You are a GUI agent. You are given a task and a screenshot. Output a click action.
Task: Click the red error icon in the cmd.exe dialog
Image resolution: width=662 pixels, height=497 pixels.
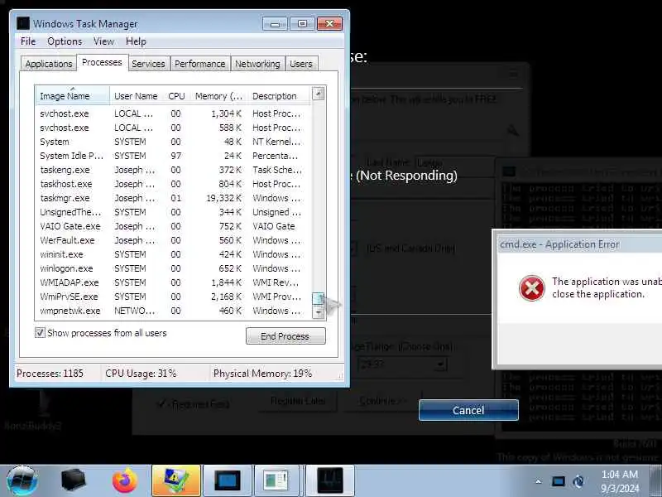[531, 288]
